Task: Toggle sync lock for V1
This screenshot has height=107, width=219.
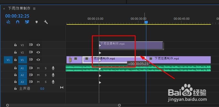Action: [31, 60]
